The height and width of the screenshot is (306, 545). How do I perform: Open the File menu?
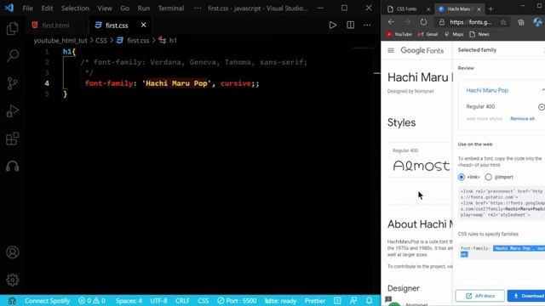click(x=28, y=8)
